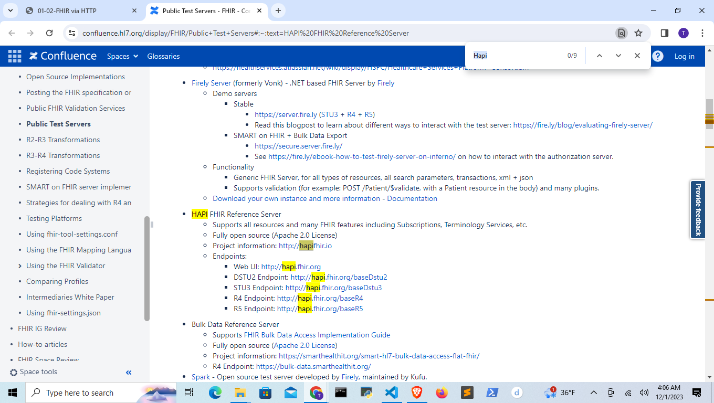
Task: Open Sublime Text from taskbar
Action: 467,393
